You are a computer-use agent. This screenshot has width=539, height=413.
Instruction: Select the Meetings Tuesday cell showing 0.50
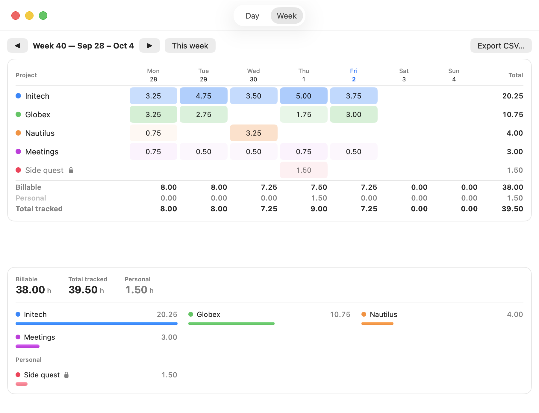pos(204,151)
